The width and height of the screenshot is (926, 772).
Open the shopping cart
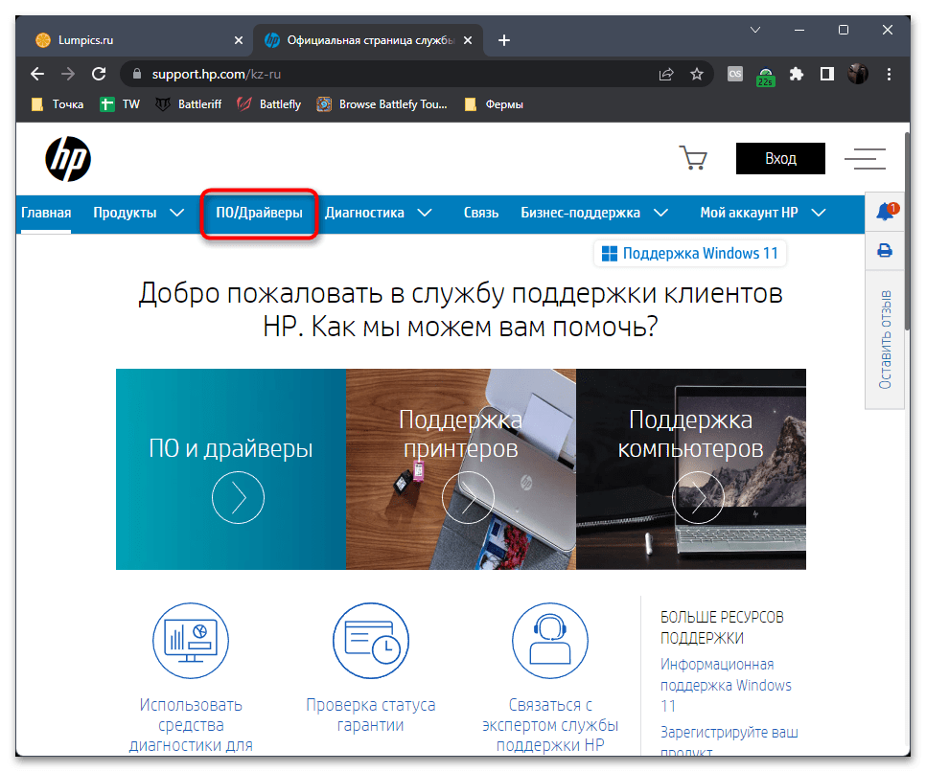pyautogui.click(x=693, y=158)
